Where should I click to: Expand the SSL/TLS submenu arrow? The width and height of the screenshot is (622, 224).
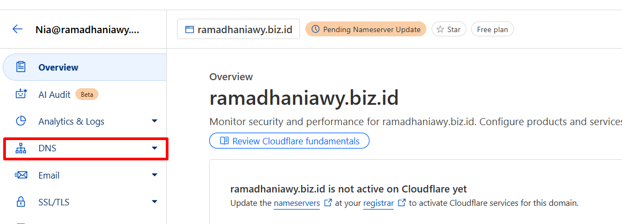pyautogui.click(x=155, y=202)
